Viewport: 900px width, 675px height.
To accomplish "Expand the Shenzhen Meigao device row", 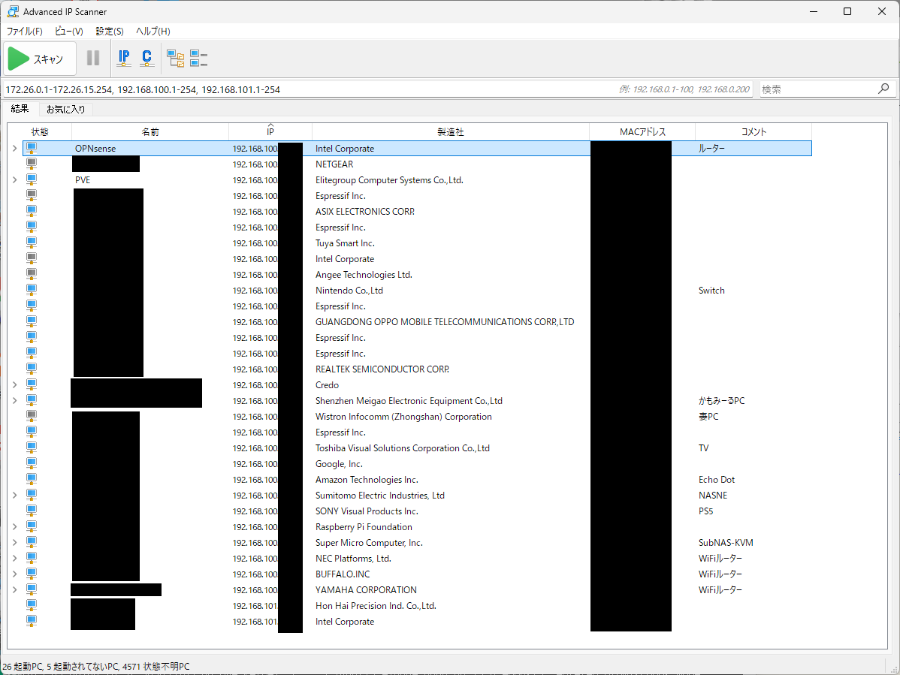I will [x=15, y=401].
